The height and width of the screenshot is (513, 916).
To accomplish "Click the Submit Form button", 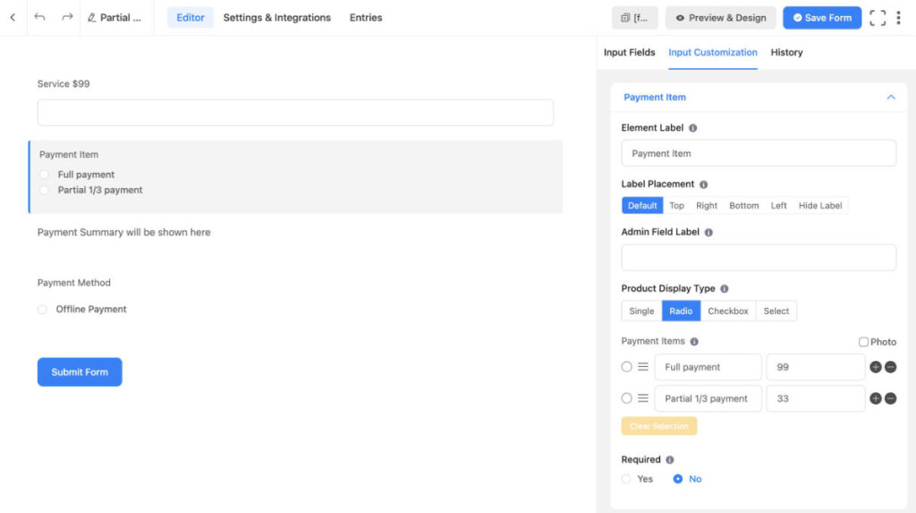I will (x=80, y=372).
